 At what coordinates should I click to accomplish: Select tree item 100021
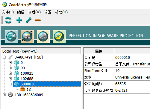click(27, 73)
